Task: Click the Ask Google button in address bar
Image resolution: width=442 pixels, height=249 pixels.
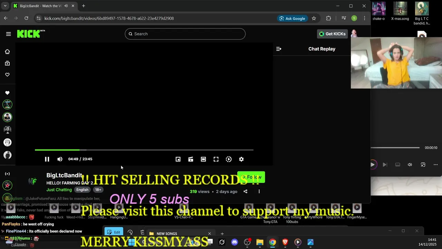Action: click(x=292, y=18)
